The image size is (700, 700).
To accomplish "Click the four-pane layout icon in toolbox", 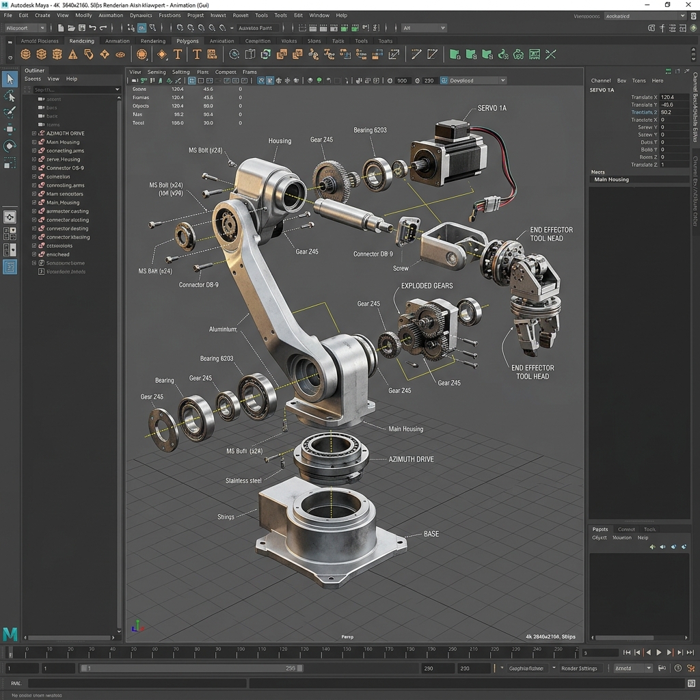I will point(10,234).
